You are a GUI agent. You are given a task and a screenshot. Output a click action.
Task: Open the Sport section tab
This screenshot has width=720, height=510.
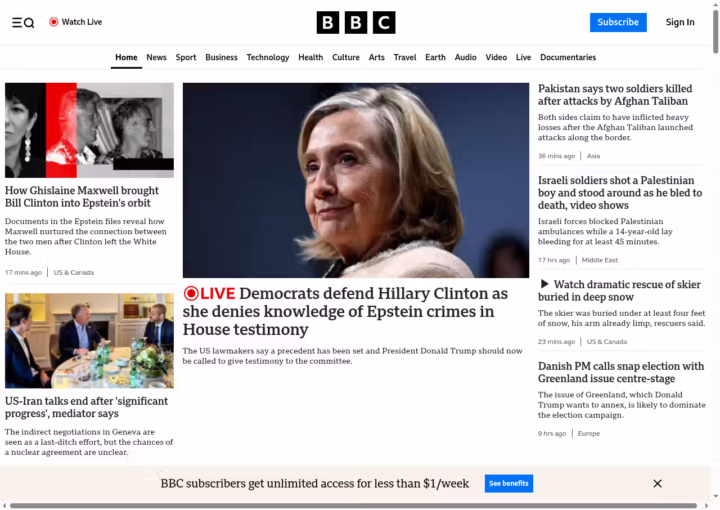pyautogui.click(x=186, y=57)
